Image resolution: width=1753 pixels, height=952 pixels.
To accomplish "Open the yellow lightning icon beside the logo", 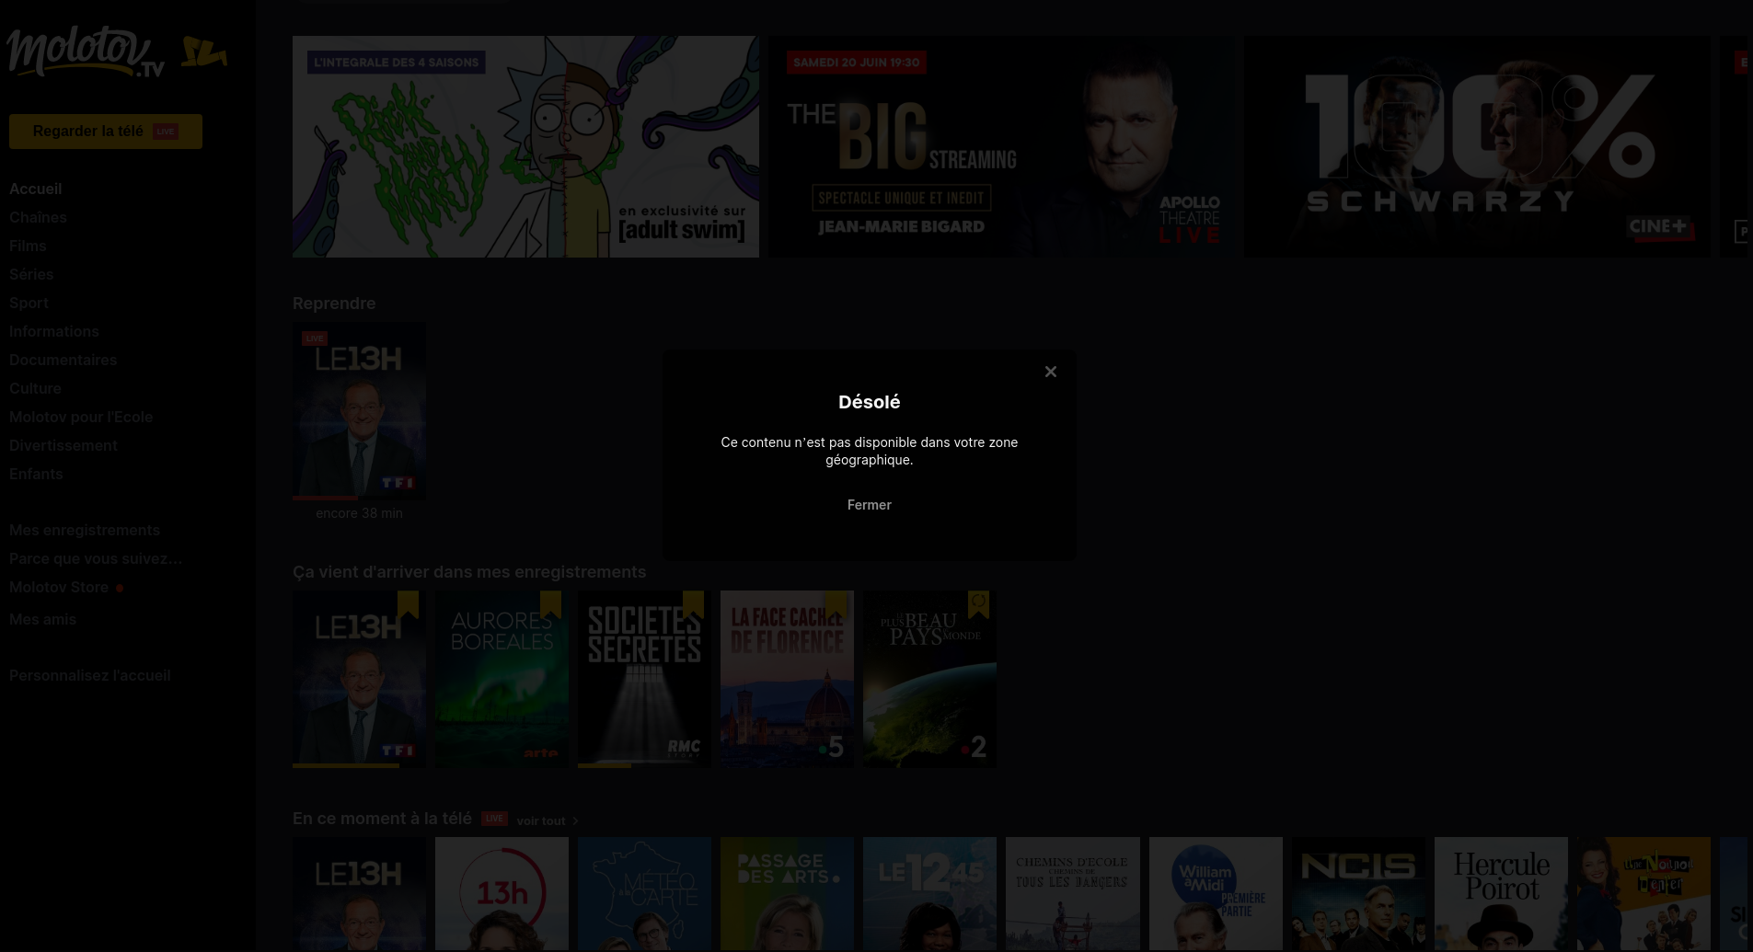I will tap(203, 52).
